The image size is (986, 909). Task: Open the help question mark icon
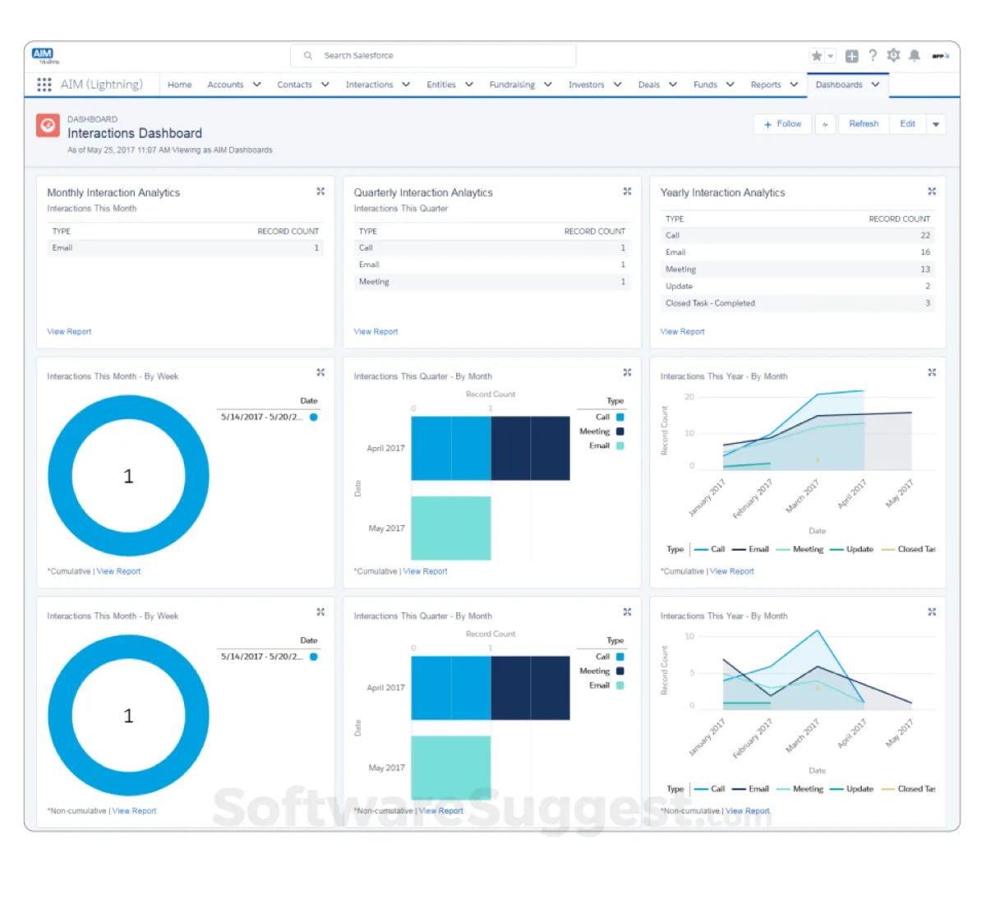coord(873,55)
